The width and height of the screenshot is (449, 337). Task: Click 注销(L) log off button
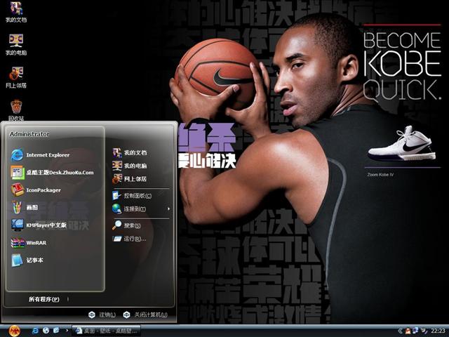click(x=102, y=315)
